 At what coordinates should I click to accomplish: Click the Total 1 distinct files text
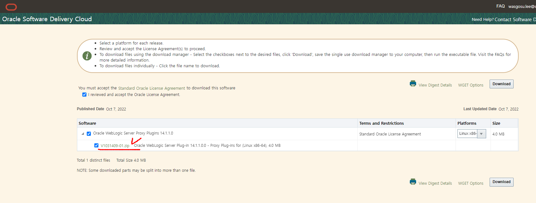tap(93, 160)
